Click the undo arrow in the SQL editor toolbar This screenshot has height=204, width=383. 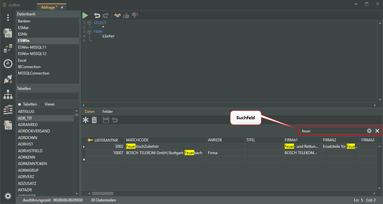(x=97, y=15)
